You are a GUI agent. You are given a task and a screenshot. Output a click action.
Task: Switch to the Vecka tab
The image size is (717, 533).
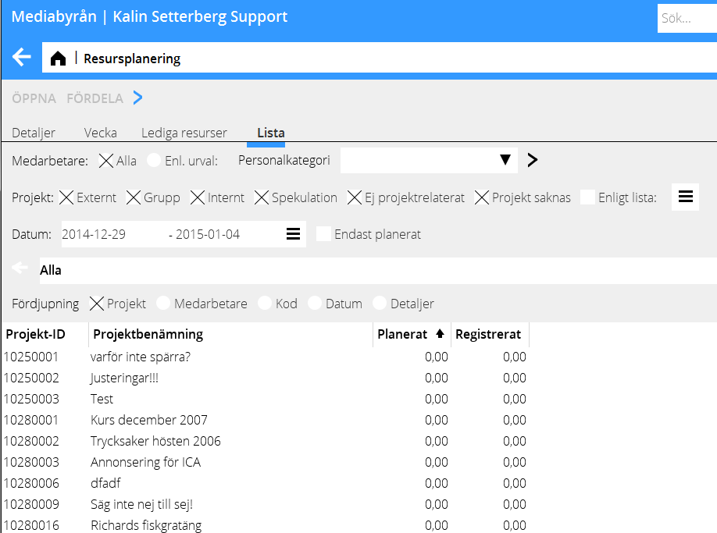(101, 133)
